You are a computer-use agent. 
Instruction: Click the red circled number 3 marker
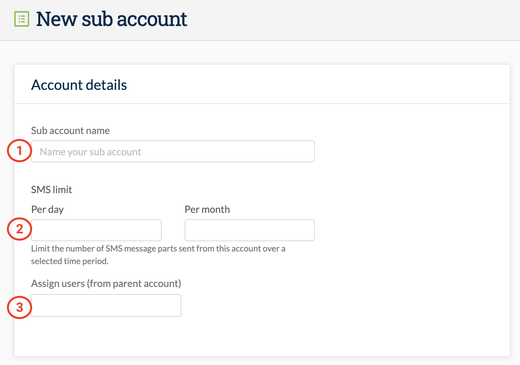(x=19, y=307)
